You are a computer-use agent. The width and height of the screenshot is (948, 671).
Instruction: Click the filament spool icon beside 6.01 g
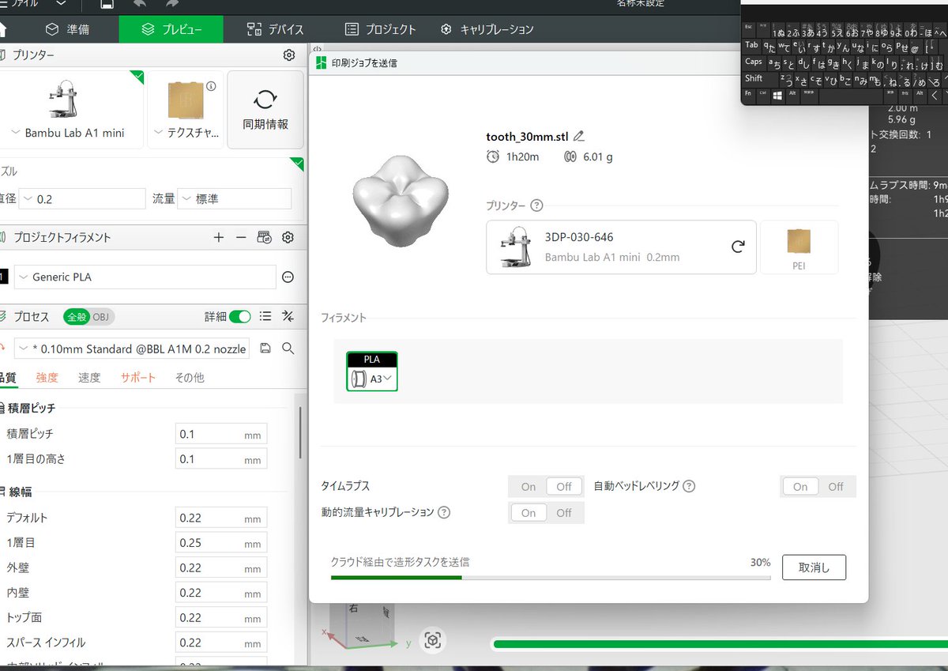pos(570,156)
